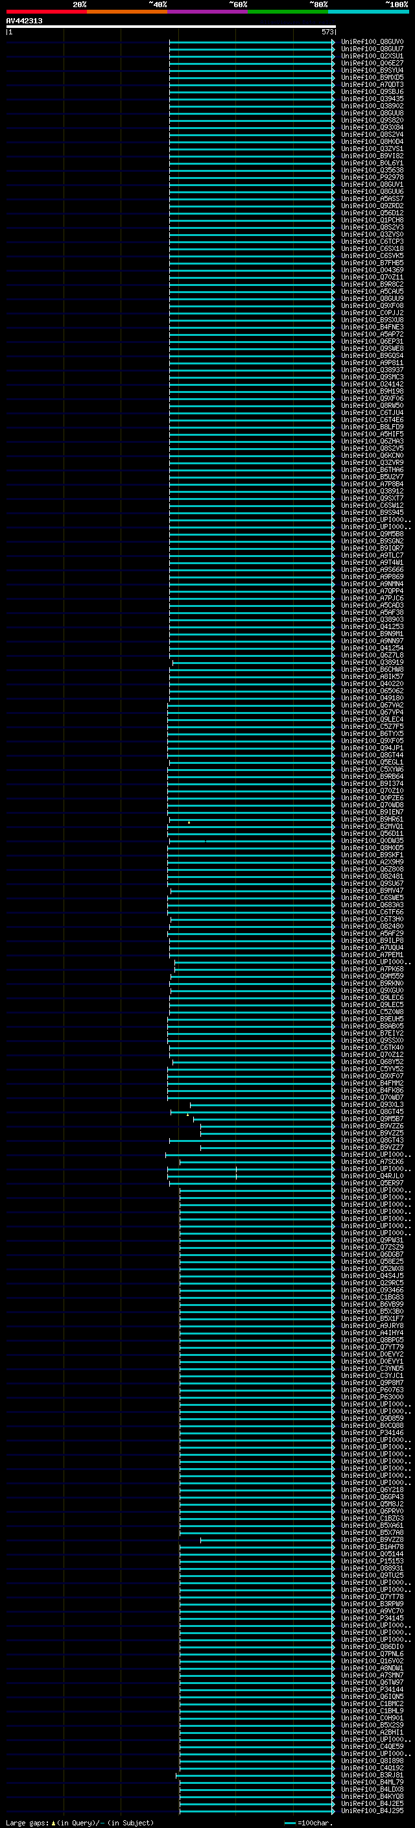Select the UniRef100_C6TCP3 label

pyautogui.click(x=372, y=242)
